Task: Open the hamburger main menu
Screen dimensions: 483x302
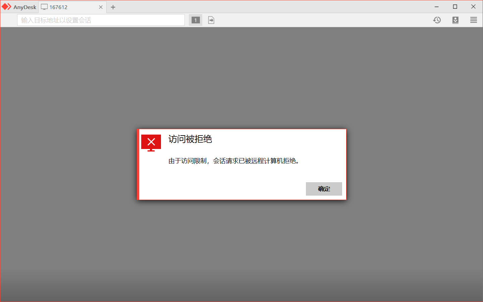Action: 474,20
